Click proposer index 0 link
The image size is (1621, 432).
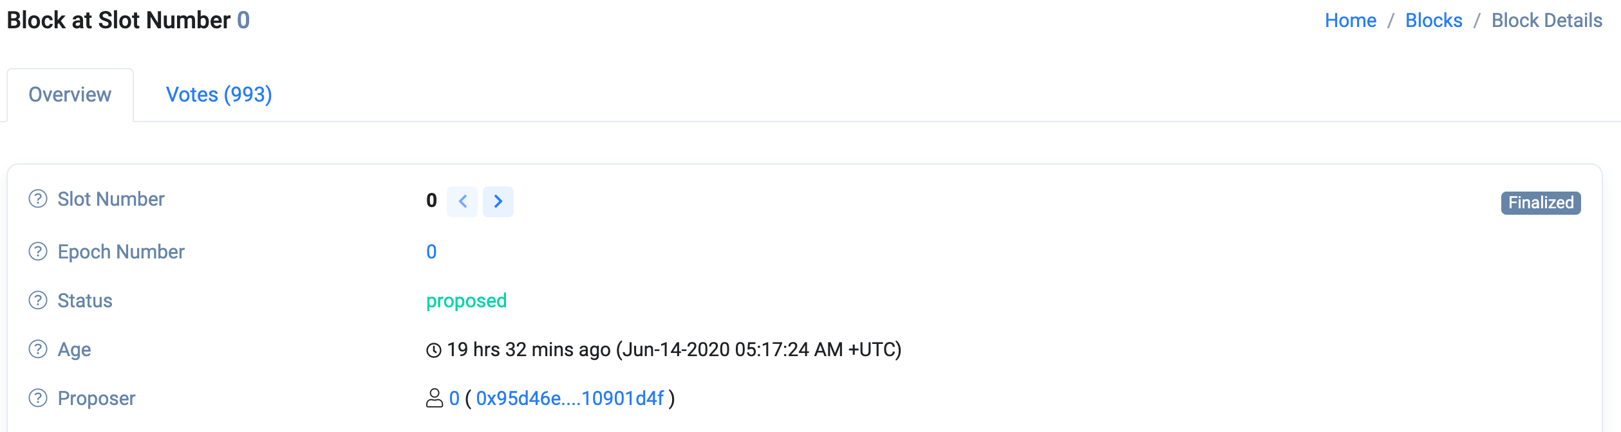click(x=453, y=399)
